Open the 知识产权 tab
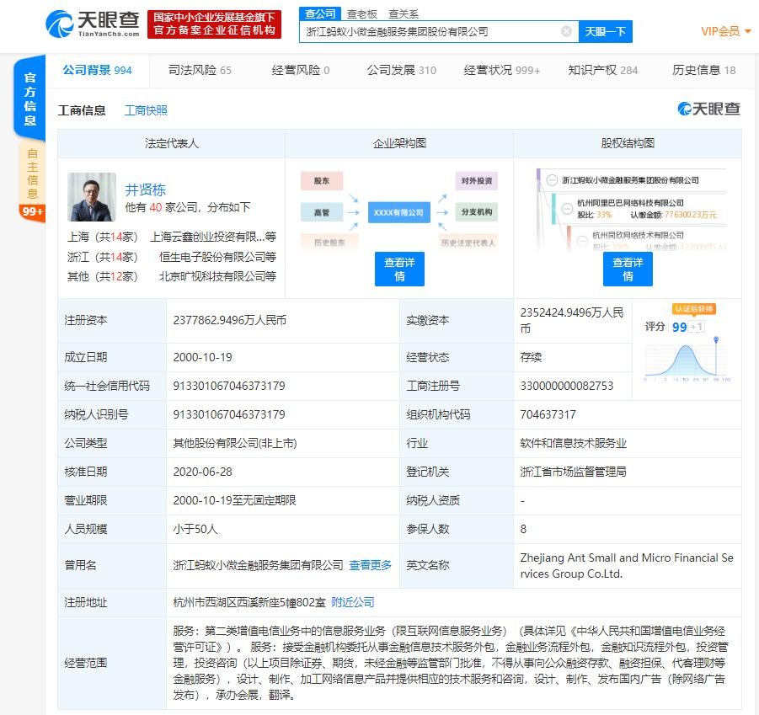This screenshot has width=759, height=715. pos(602,70)
